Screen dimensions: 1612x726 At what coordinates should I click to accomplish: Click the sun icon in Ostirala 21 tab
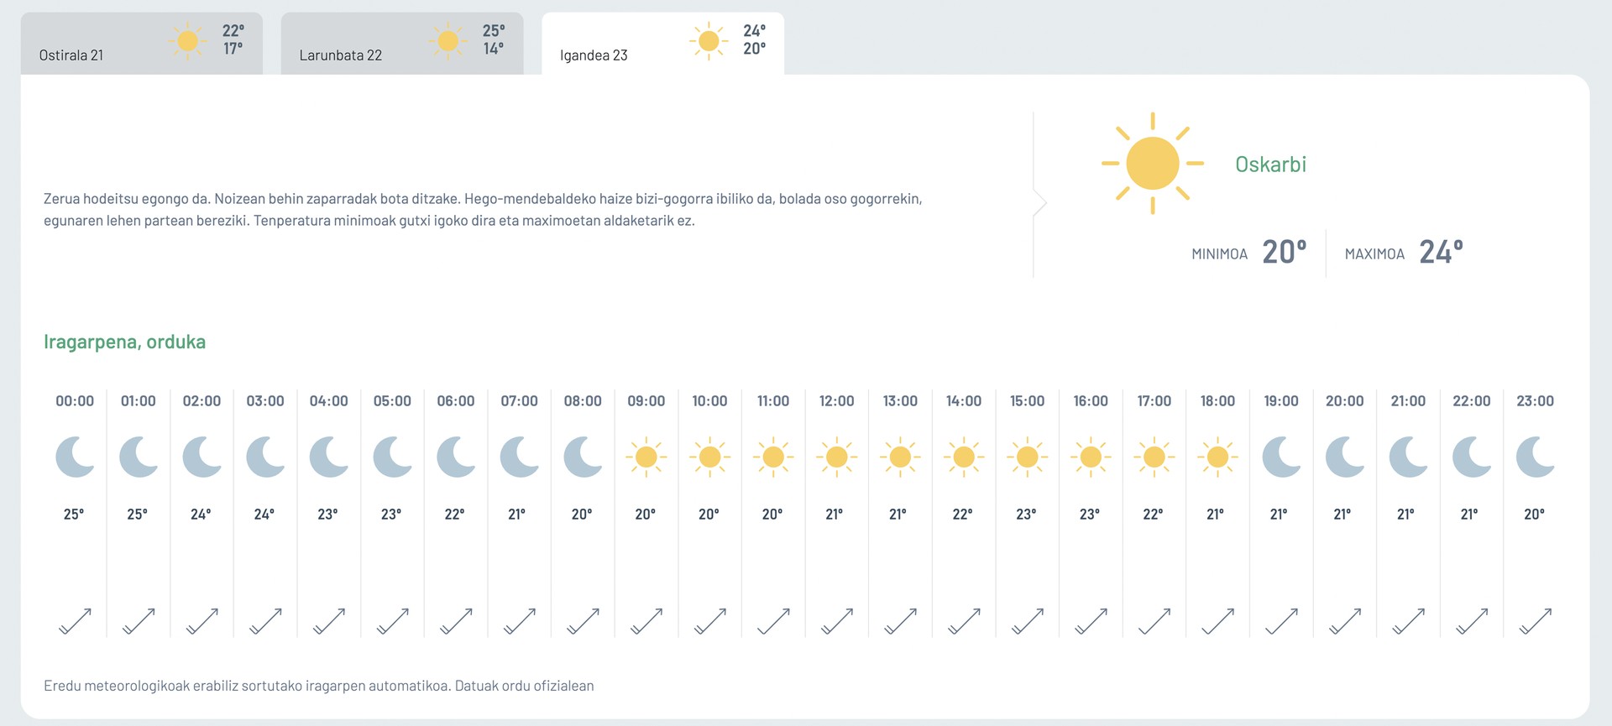(187, 40)
